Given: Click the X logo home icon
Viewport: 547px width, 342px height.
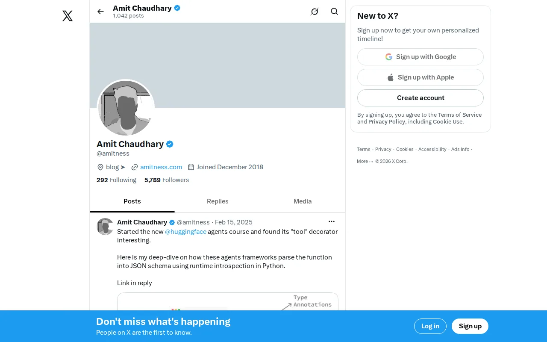Looking at the screenshot, I should pos(68,16).
